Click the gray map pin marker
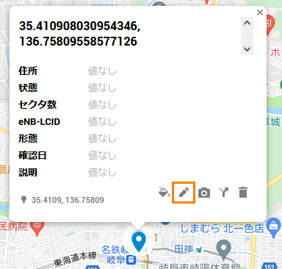282x269 pixels. (x=224, y=249)
